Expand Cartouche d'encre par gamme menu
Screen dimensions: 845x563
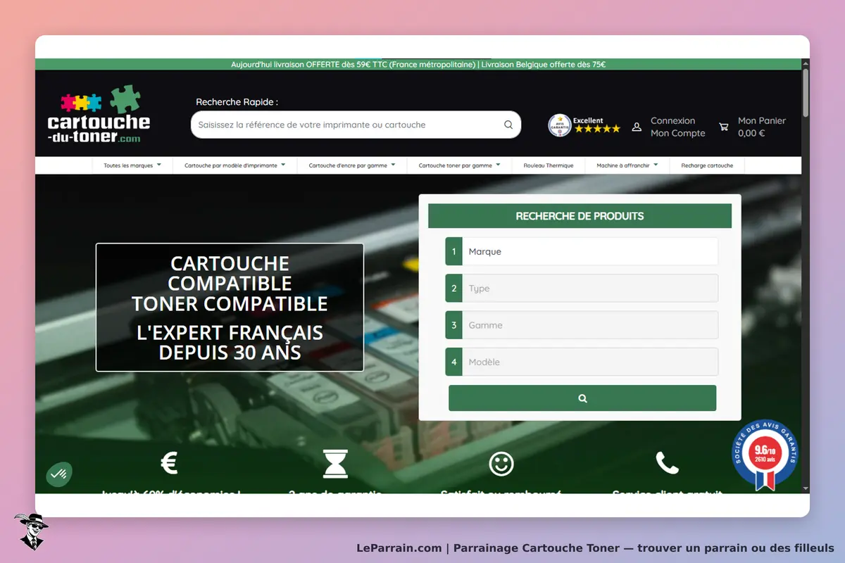pos(352,165)
